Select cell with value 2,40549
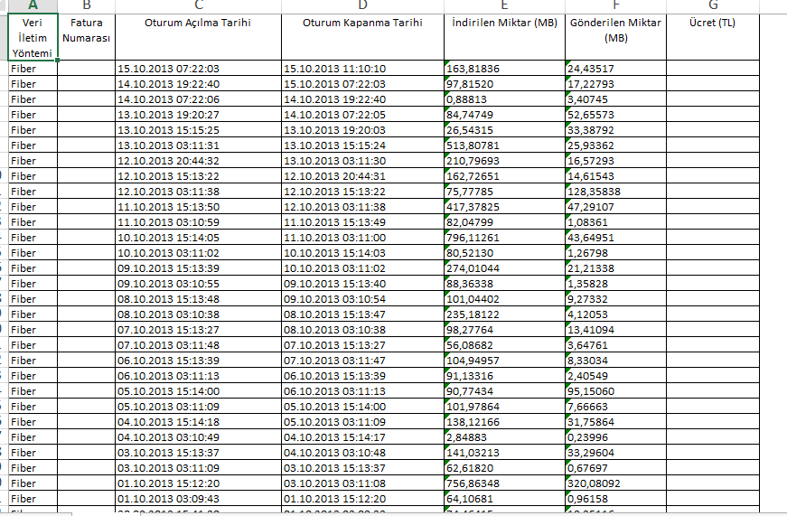Screen dimensions: 787x516 [616, 375]
